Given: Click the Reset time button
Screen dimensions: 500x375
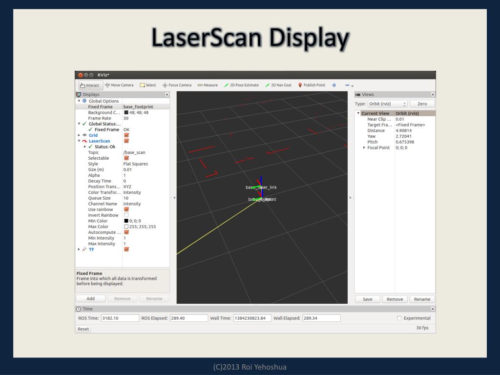Looking at the screenshot, I should (x=83, y=329).
